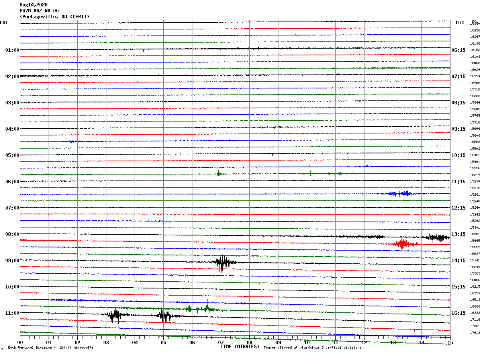Click the Aug14,2026 date label
This screenshot has width=482, height=353.
click(33, 5)
